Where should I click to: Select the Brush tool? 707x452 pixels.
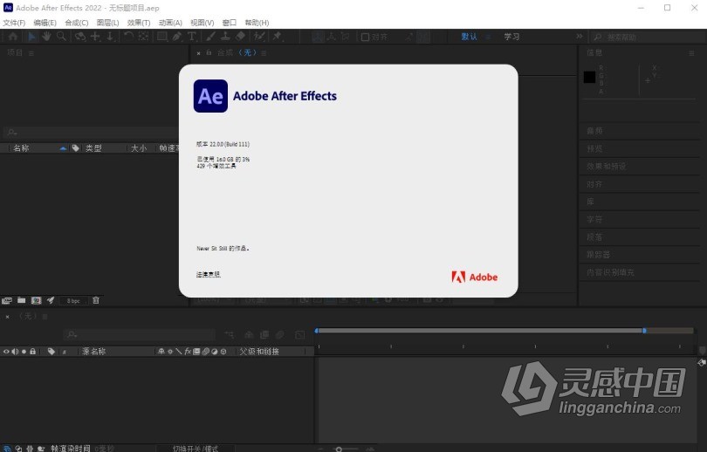210,37
